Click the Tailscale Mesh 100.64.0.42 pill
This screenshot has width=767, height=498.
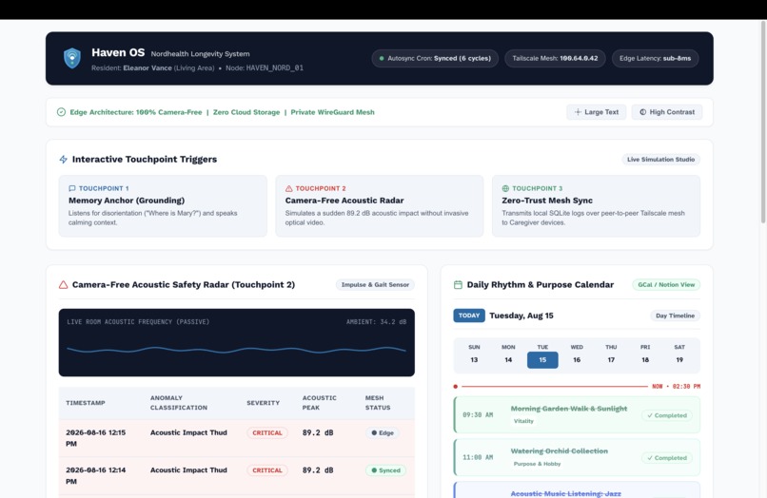click(555, 58)
